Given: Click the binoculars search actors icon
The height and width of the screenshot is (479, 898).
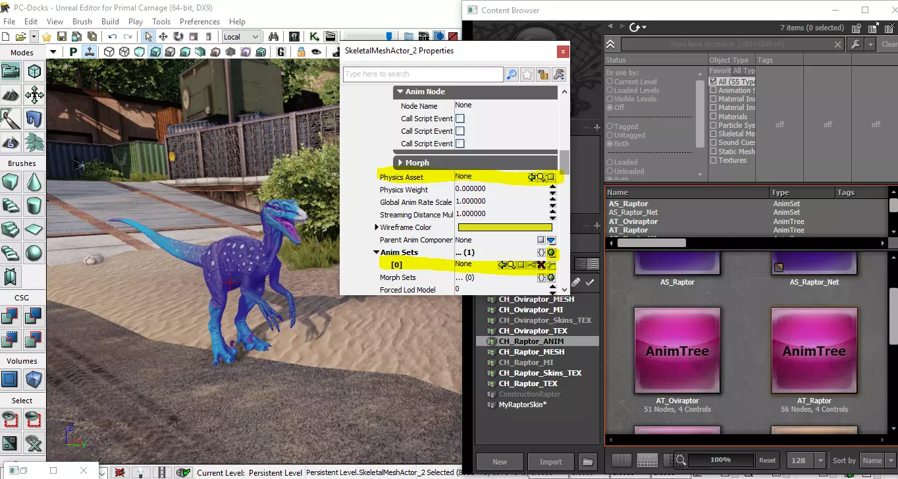Looking at the screenshot, I should [273, 37].
